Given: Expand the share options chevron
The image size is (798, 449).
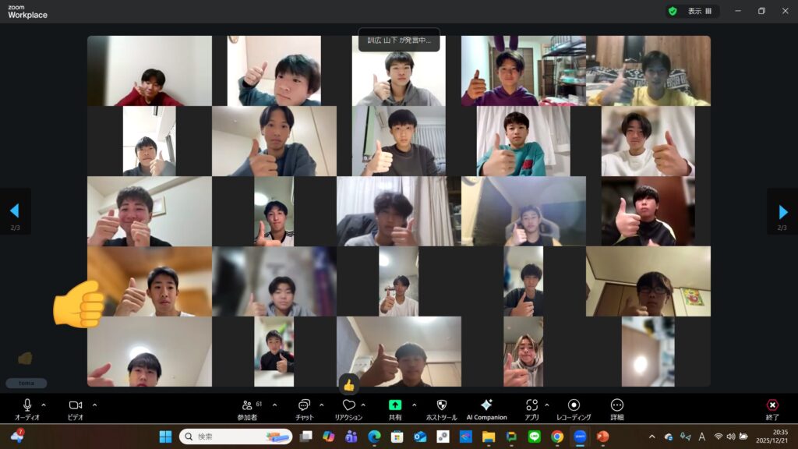Looking at the screenshot, I should 414,405.
